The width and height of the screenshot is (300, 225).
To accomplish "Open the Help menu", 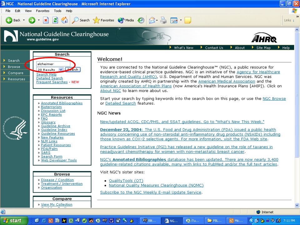I will coord(69,11).
